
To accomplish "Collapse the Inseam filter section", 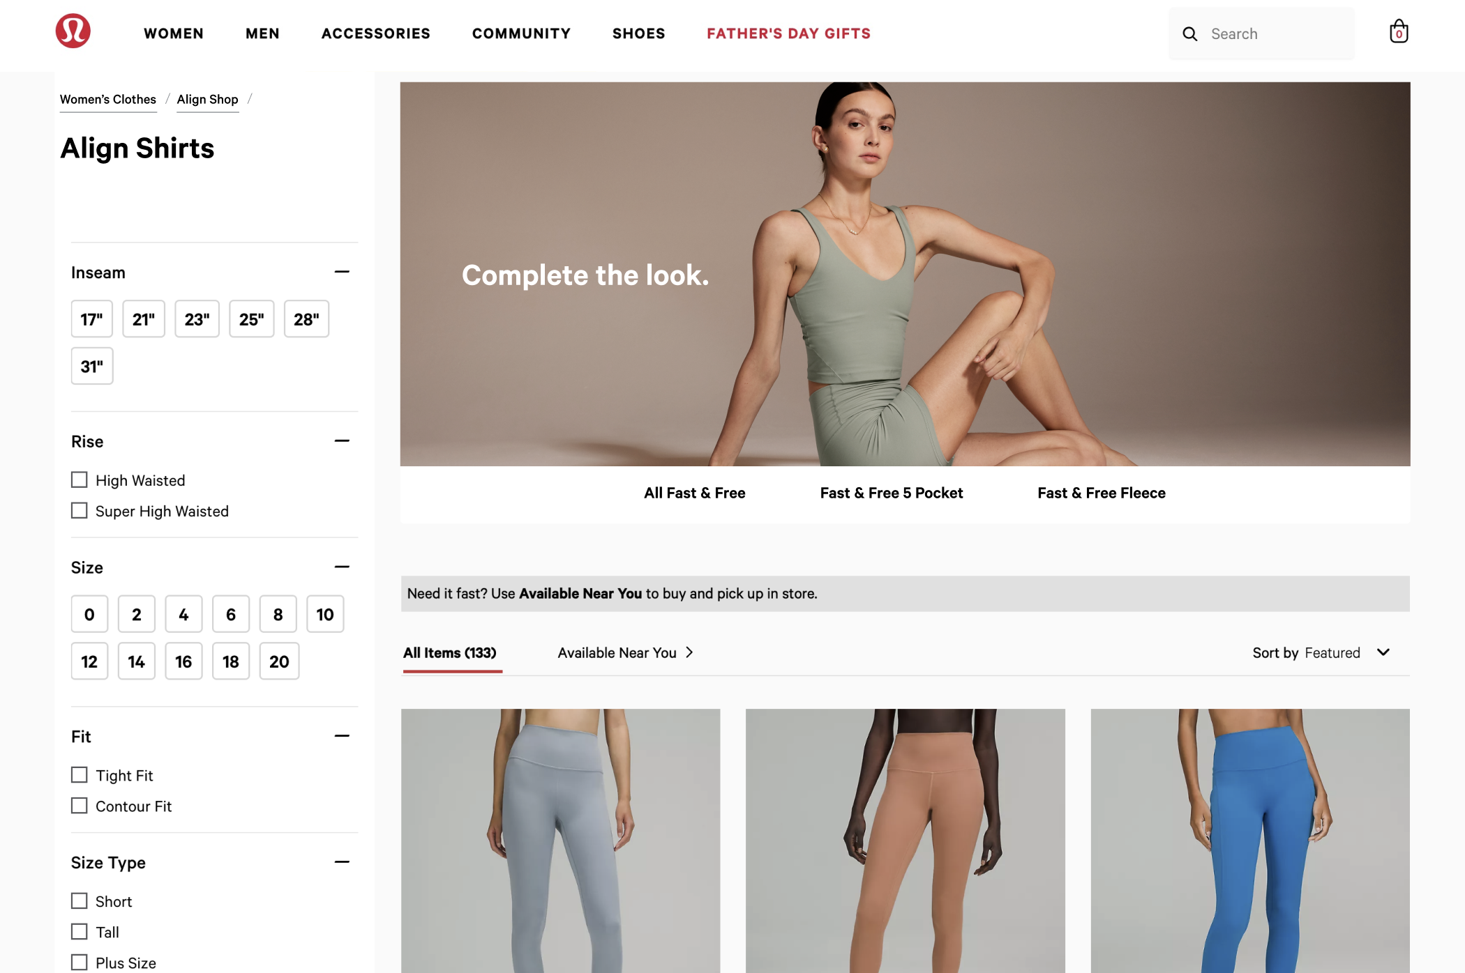I will coord(342,272).
